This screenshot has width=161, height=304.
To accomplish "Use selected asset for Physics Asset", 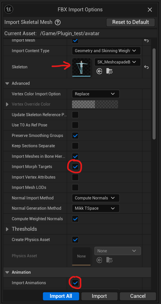I will coord(99,260).
